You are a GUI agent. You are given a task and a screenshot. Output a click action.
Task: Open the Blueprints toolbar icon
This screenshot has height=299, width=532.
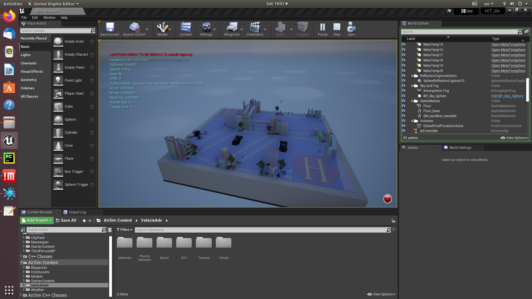232,28
